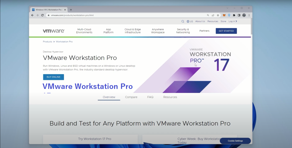Click the VMware Workstation Pro heading

coord(80,58)
